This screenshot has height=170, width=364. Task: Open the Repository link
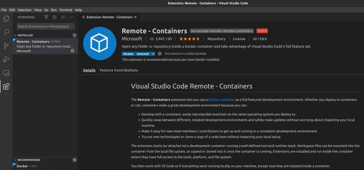216,39
